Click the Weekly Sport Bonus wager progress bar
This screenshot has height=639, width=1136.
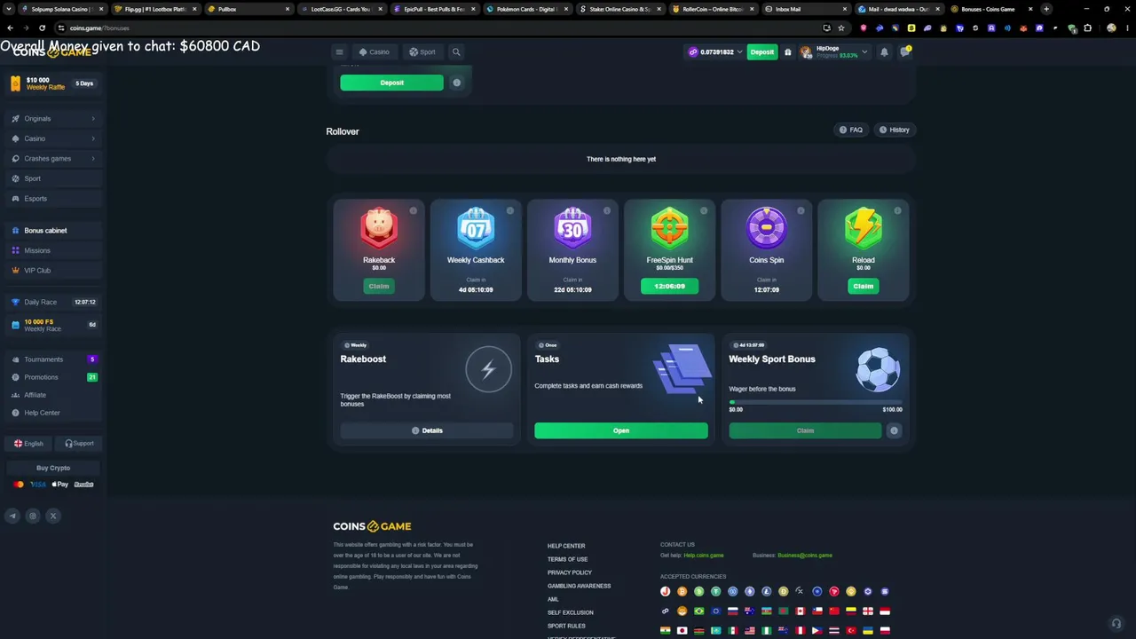(x=816, y=402)
